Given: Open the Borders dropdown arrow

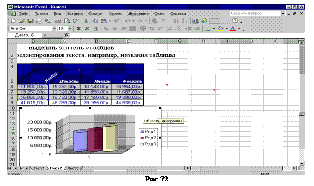Looking at the screenshot, I should pyautogui.click(x=214, y=29).
